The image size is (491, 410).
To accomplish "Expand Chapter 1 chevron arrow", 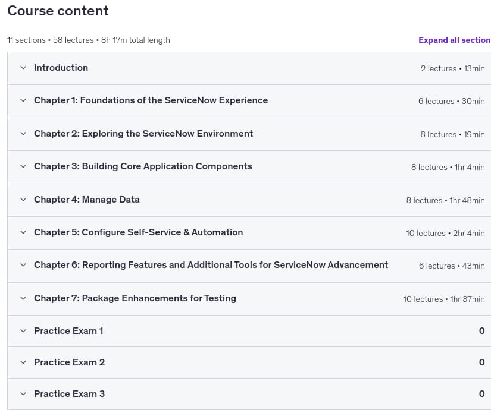I will tap(23, 100).
